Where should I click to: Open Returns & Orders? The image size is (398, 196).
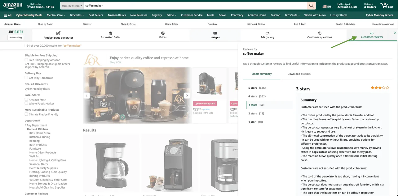coord(370,6)
